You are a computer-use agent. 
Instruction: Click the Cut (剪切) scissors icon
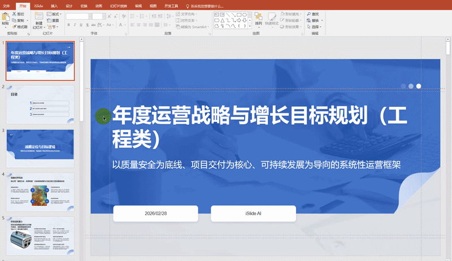(14, 14)
